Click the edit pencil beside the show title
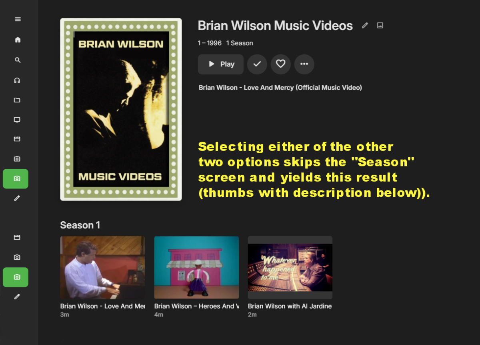The image size is (480, 345). (x=365, y=26)
